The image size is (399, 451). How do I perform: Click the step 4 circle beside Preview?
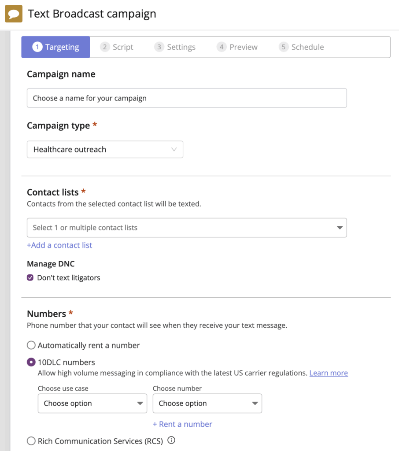tap(222, 47)
